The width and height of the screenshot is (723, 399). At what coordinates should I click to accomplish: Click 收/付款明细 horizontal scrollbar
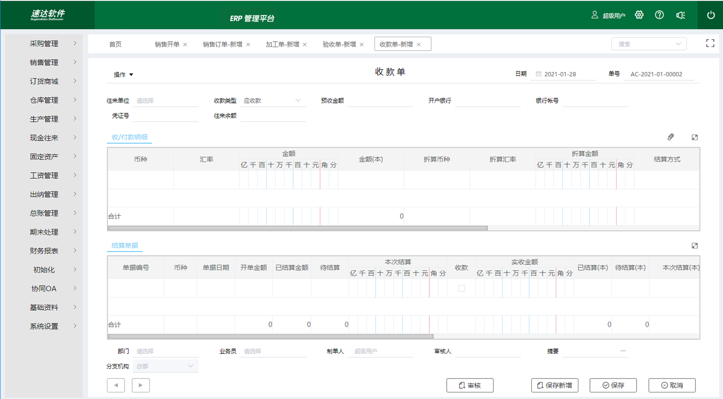298,228
